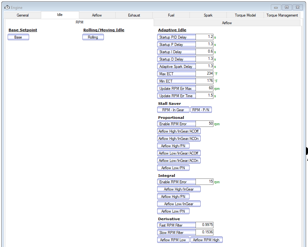The image size is (308, 247).
Task: Click the Integral Enable RPM Error field
Action: [x=204, y=182]
